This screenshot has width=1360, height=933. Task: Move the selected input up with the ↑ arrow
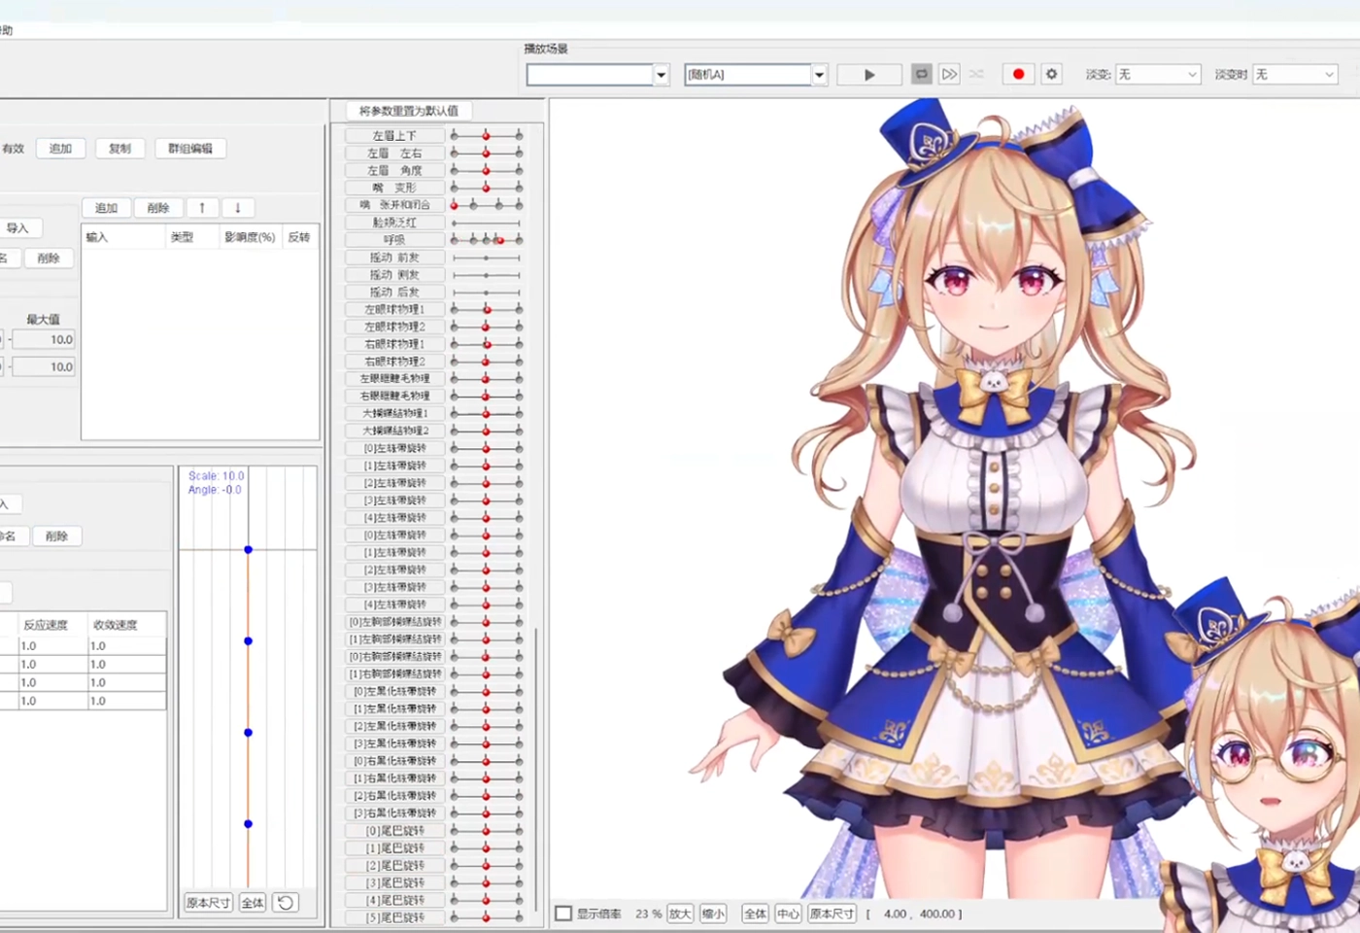202,207
